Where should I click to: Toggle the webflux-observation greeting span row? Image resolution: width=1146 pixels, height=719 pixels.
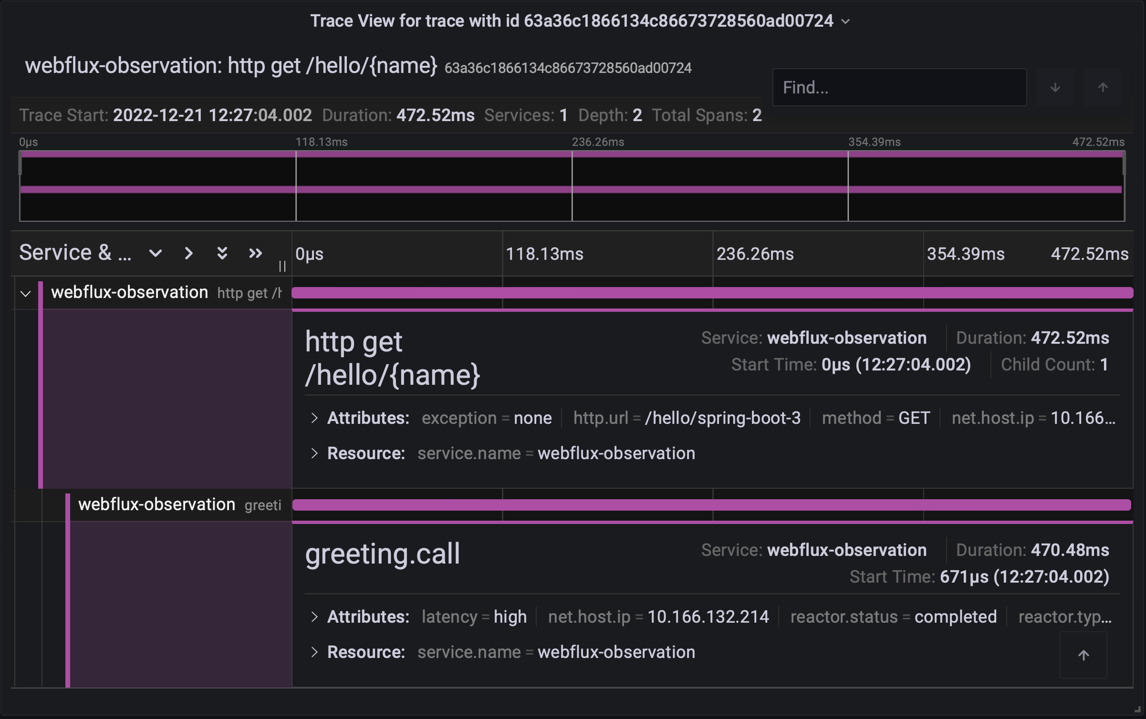pyautogui.click(x=156, y=504)
